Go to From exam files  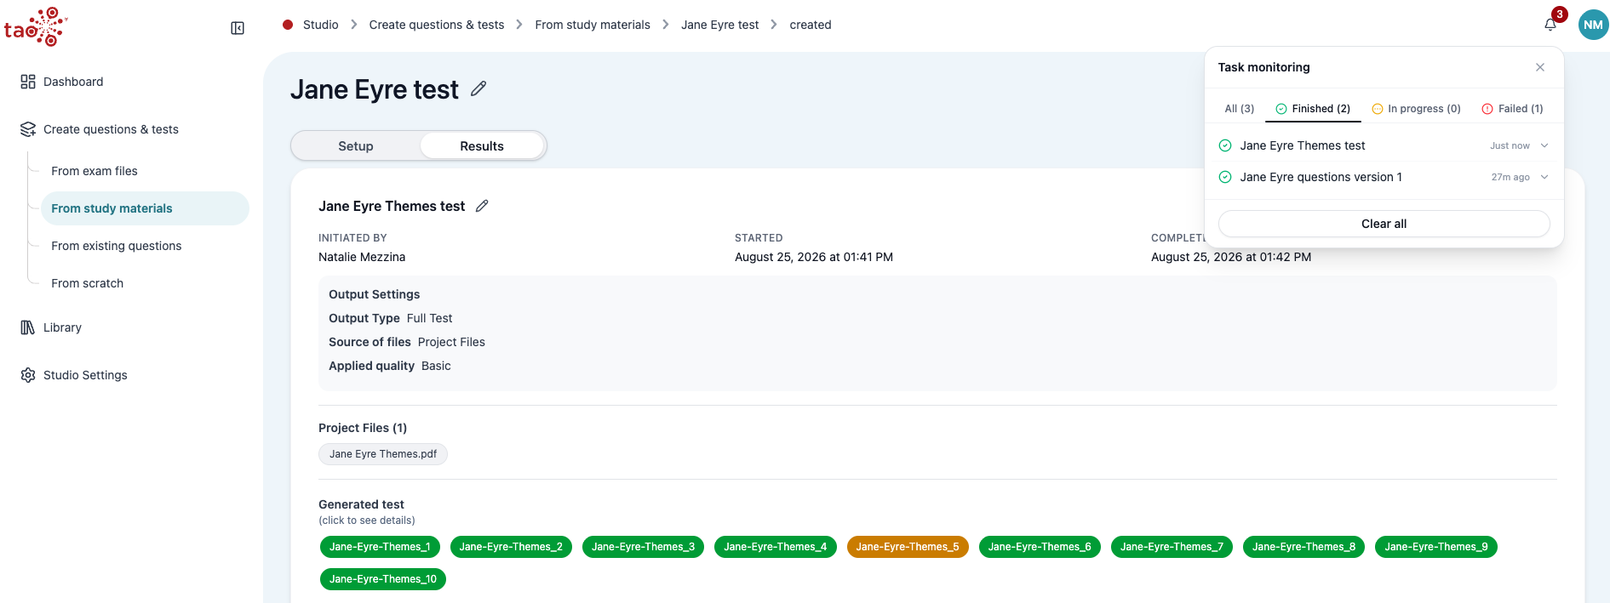click(x=95, y=171)
